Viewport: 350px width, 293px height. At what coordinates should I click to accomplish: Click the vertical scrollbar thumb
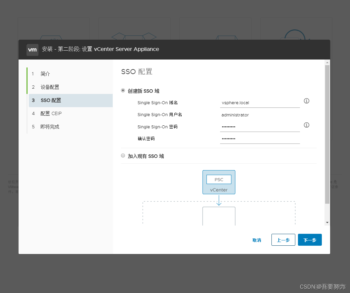pos(327,134)
